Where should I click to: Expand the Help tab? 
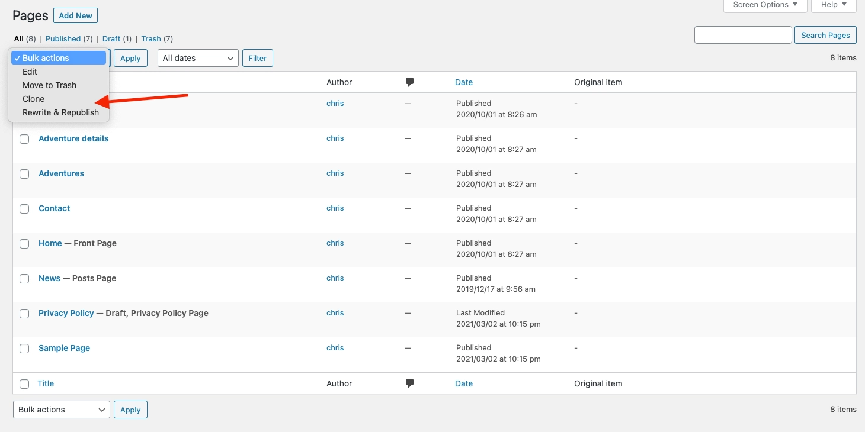pos(834,5)
